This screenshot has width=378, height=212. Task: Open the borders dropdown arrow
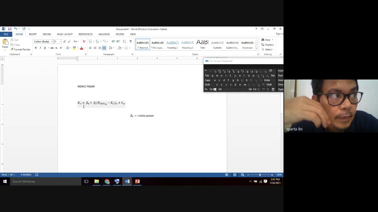[x=130, y=48]
